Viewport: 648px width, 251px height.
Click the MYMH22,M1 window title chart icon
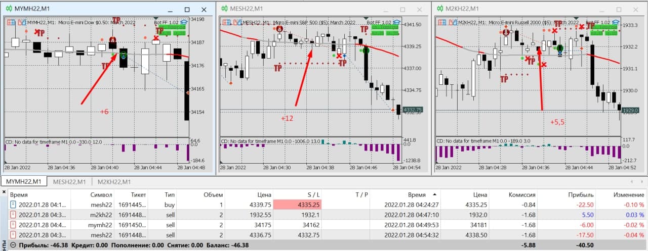point(9,9)
